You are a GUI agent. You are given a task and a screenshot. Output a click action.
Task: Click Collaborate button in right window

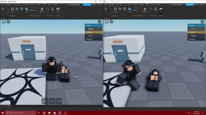pyautogui.click(x=190, y=5)
